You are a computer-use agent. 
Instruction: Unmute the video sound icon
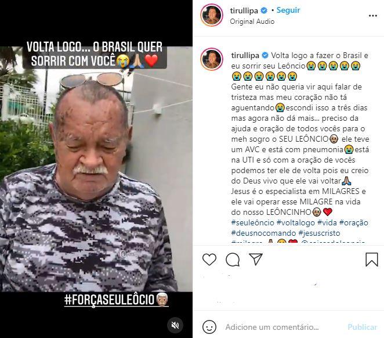point(175,325)
